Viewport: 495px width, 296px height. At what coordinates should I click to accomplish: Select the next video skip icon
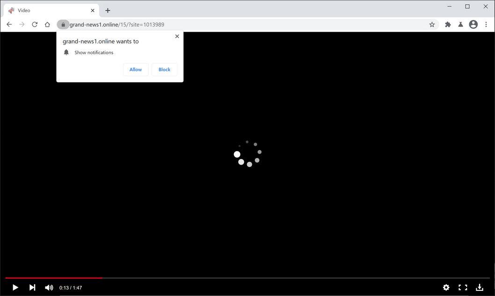click(x=32, y=288)
